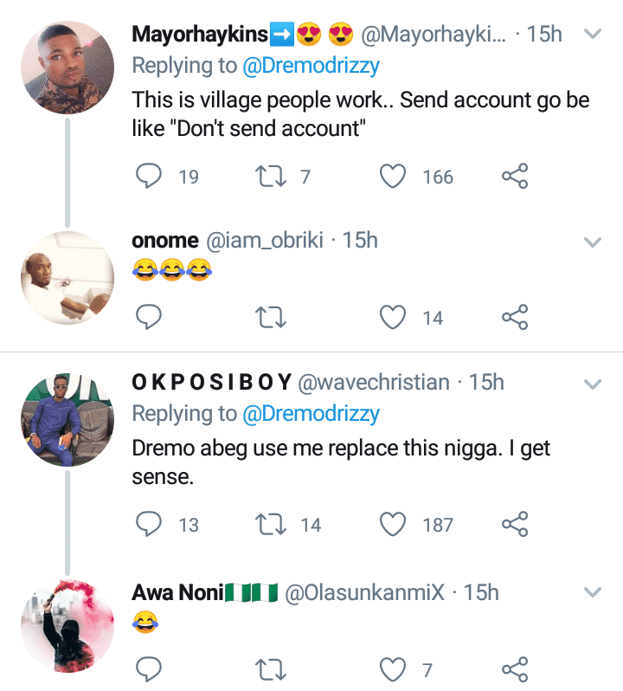The height and width of the screenshot is (691, 623).
Task: Reply to OKPOSIBOY's tweet
Action: pos(151,524)
